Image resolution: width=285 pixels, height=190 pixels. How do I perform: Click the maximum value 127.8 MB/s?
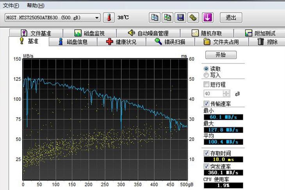click(223, 130)
